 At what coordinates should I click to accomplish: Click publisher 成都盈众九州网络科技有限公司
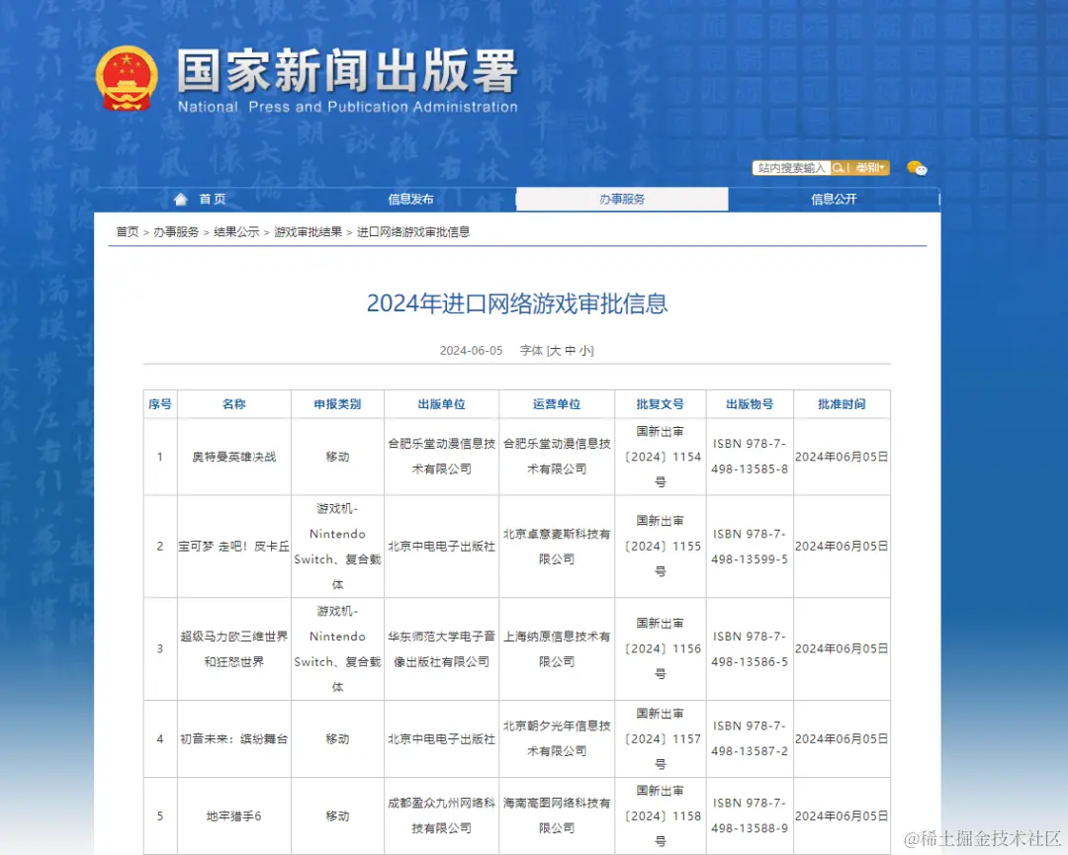(441, 815)
